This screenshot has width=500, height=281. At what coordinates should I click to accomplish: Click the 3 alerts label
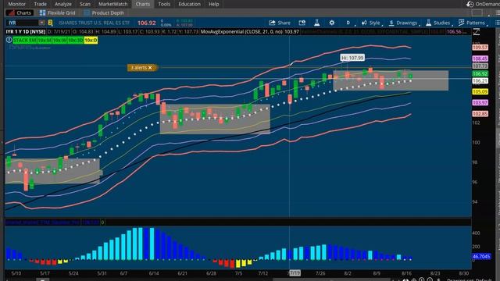tap(138, 68)
